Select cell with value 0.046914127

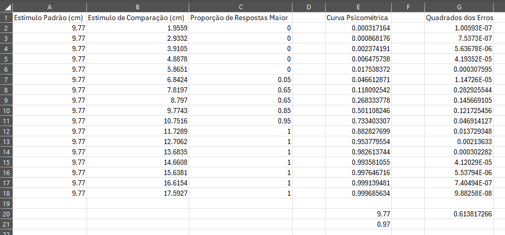[459, 121]
